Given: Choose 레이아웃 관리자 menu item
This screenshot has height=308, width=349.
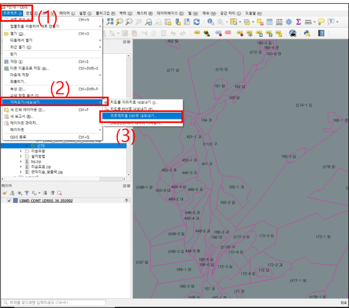Looking at the screenshot, I should [x=52, y=123].
